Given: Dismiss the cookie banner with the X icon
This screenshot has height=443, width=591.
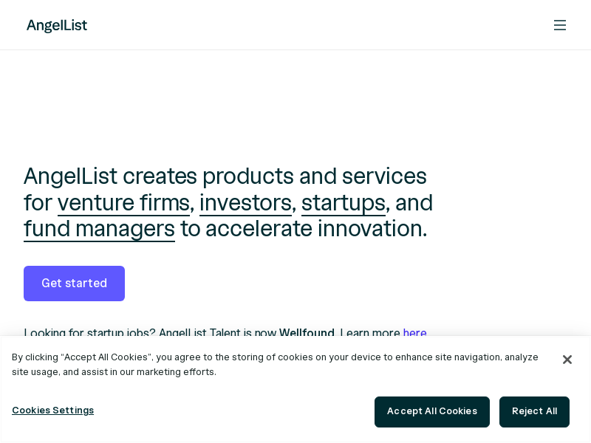Looking at the screenshot, I should tap(567, 360).
